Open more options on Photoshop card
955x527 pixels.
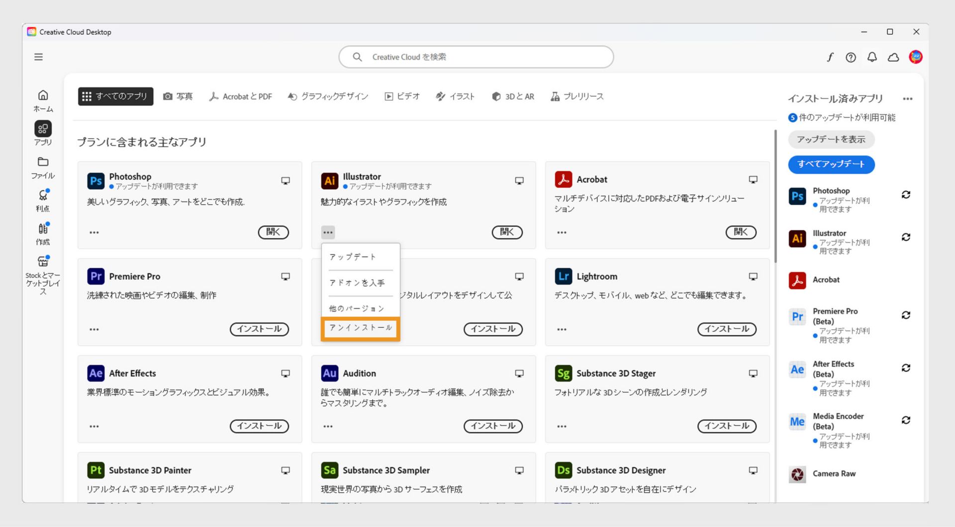tap(94, 232)
